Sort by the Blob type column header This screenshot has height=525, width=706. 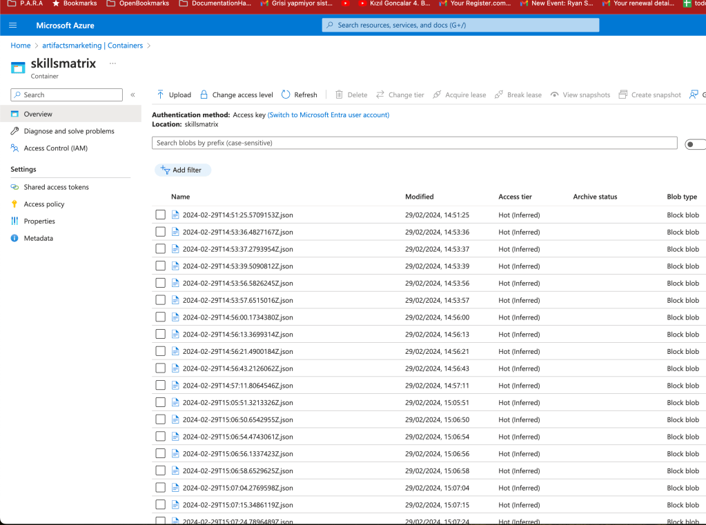682,197
